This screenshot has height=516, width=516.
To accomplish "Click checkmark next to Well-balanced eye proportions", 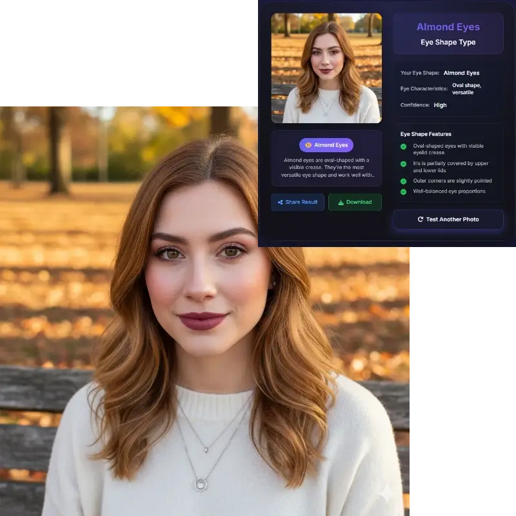I will (402, 192).
